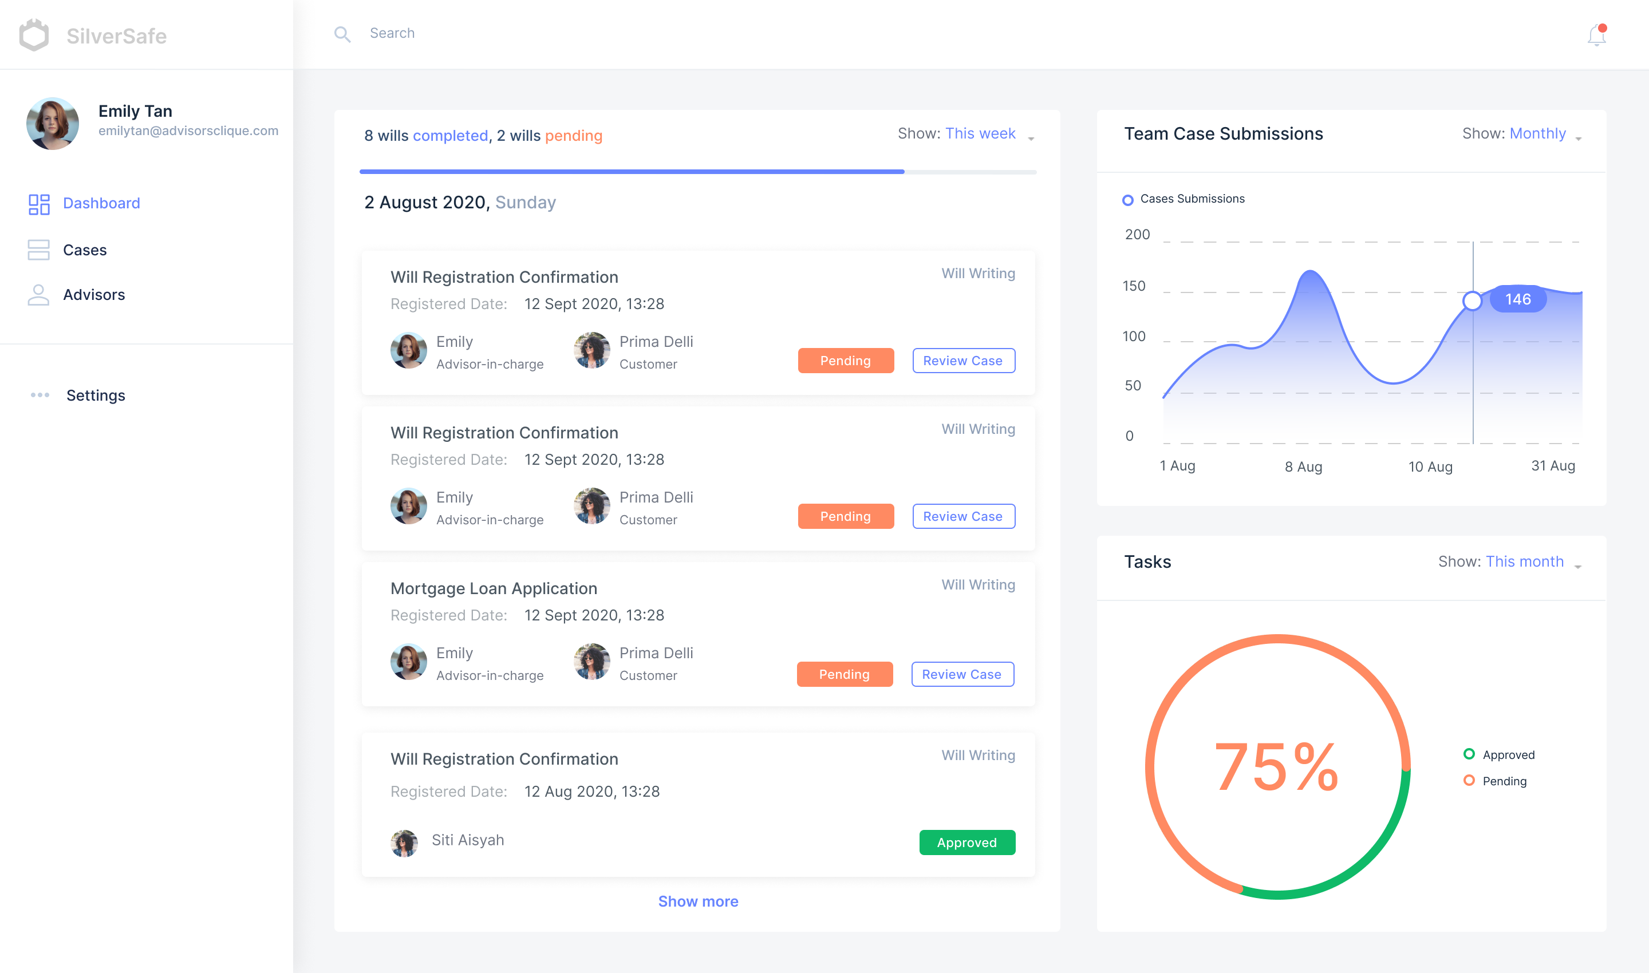Image resolution: width=1649 pixels, height=973 pixels.
Task: Click the Approved legend circle
Action: [x=1469, y=754]
